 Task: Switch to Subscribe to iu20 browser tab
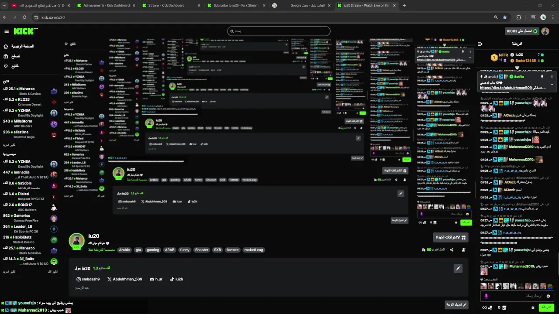[x=236, y=5]
